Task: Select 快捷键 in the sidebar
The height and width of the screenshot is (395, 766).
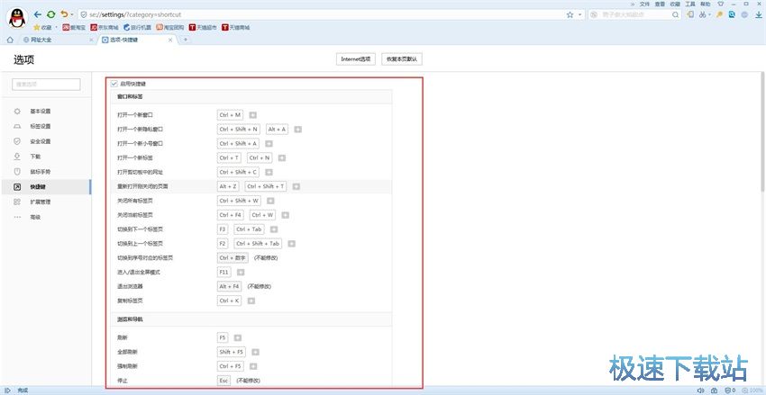Action: point(45,187)
